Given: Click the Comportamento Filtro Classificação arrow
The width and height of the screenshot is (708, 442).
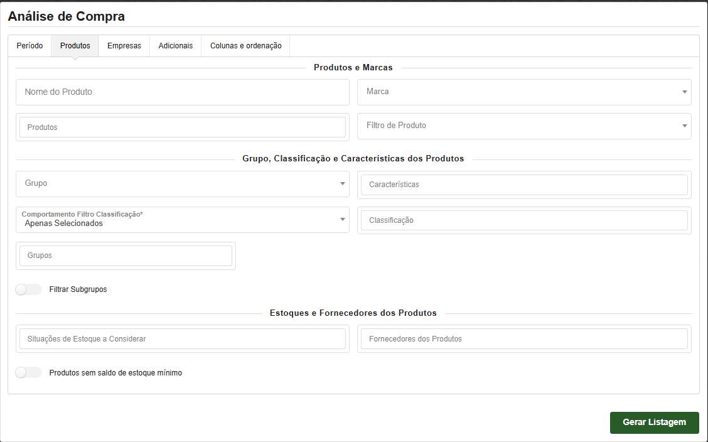Looking at the screenshot, I should tap(343, 220).
